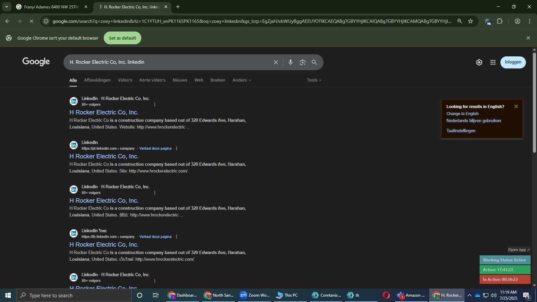This screenshot has width=537, height=302.
Task: Open the zoom magnifier in address bar
Action: point(459,21)
